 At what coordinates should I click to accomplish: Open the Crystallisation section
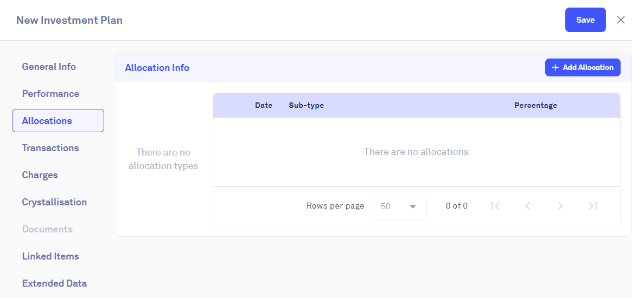[x=54, y=202]
